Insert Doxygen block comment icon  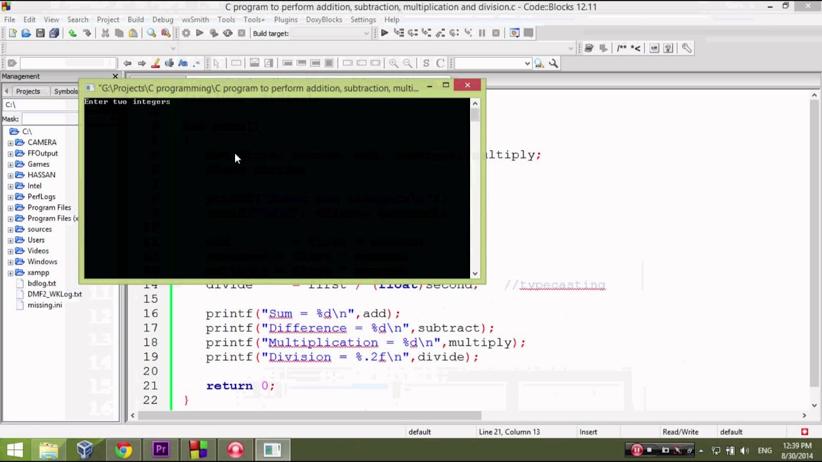tap(621, 48)
